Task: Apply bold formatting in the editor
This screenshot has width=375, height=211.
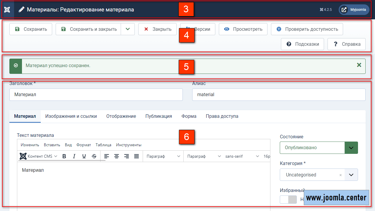Action: [x=64, y=156]
